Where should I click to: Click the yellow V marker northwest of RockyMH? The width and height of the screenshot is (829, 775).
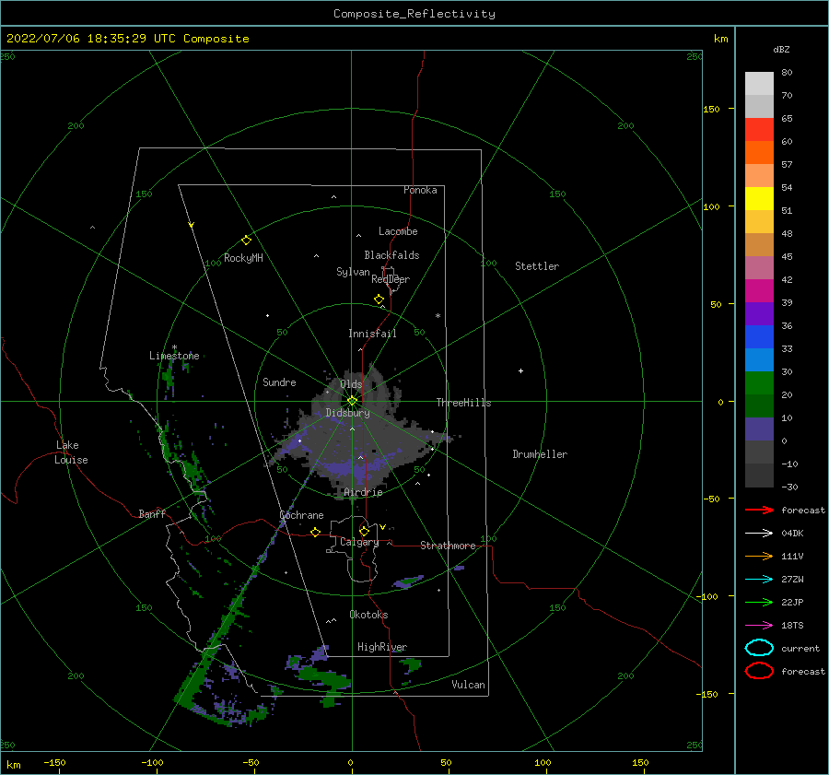pyautogui.click(x=192, y=225)
